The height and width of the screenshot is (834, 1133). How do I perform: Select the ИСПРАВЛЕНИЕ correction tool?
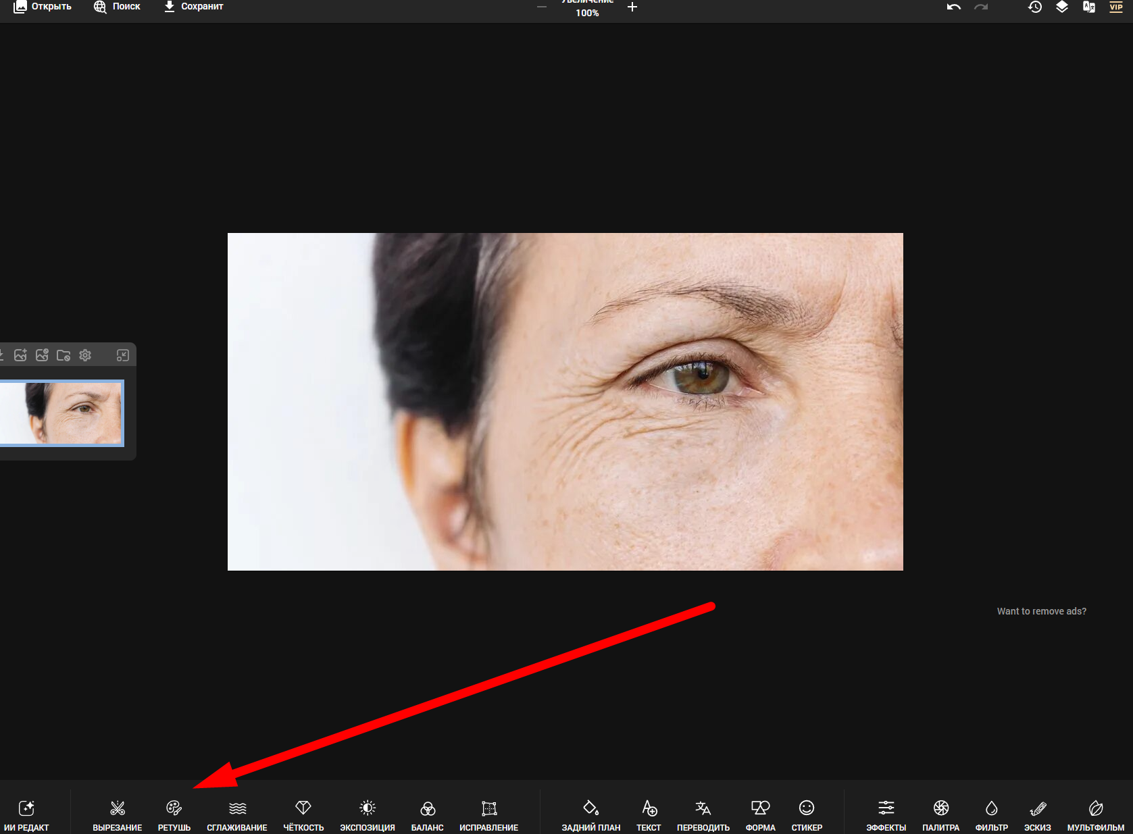pos(489,815)
